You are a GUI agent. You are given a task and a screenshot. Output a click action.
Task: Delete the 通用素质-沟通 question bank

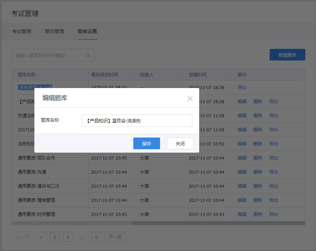click(258, 172)
